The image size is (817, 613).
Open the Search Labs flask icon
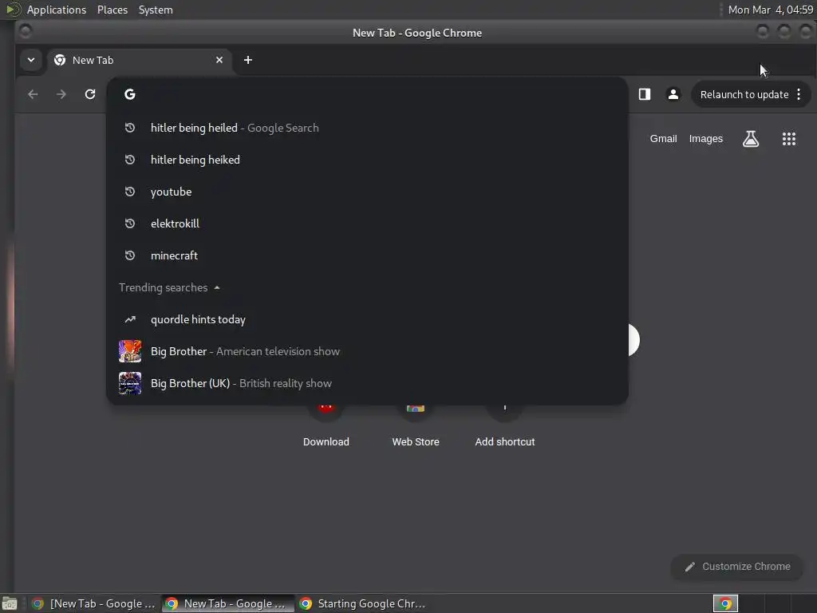[x=750, y=139]
